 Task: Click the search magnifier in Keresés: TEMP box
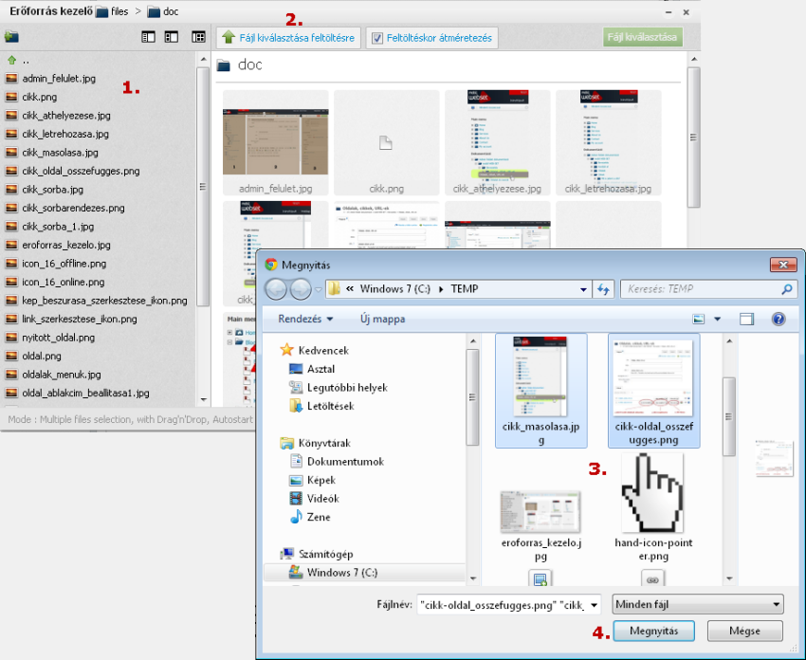pyautogui.click(x=786, y=290)
